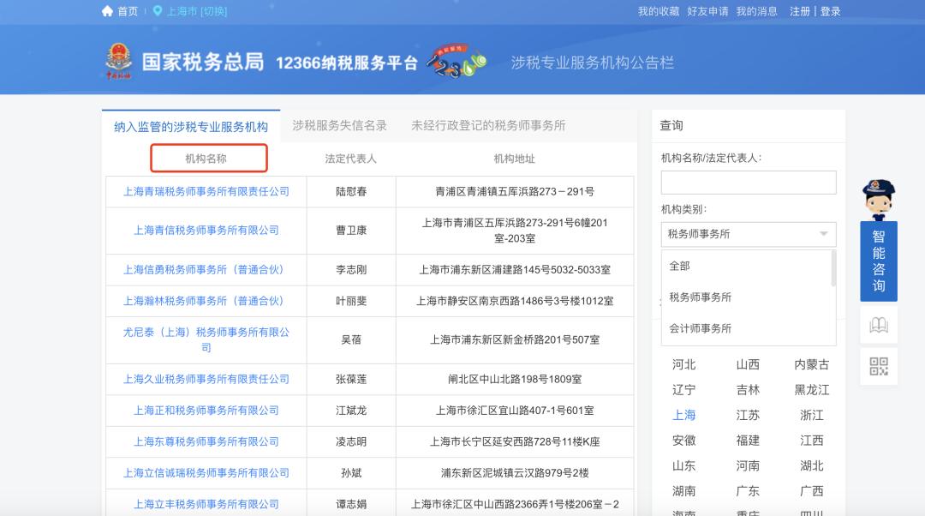
Task: Select province 湖南
Action: coord(684,491)
